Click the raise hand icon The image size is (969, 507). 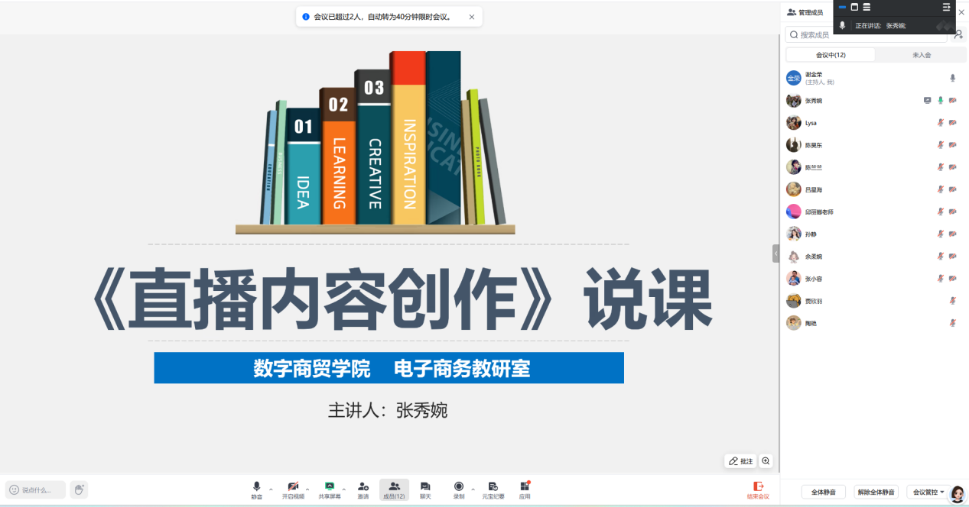click(x=79, y=489)
